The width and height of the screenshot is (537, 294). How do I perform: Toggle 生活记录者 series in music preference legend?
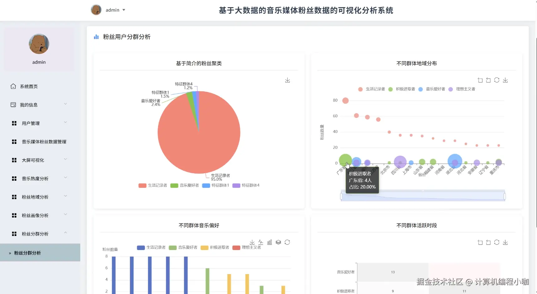[151, 247]
